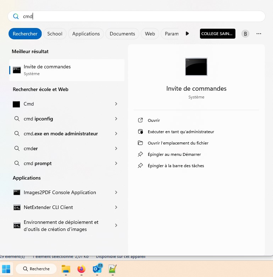Click the search field containing cmd
Viewport: 273px width, 277px height.
pos(142,16)
